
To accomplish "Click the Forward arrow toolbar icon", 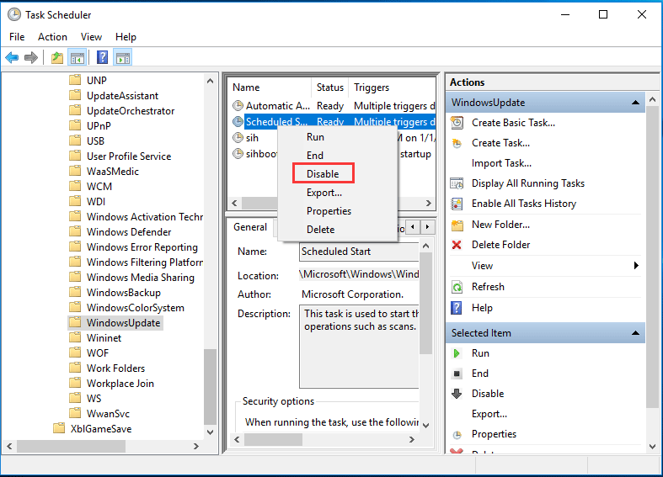I will [31, 57].
